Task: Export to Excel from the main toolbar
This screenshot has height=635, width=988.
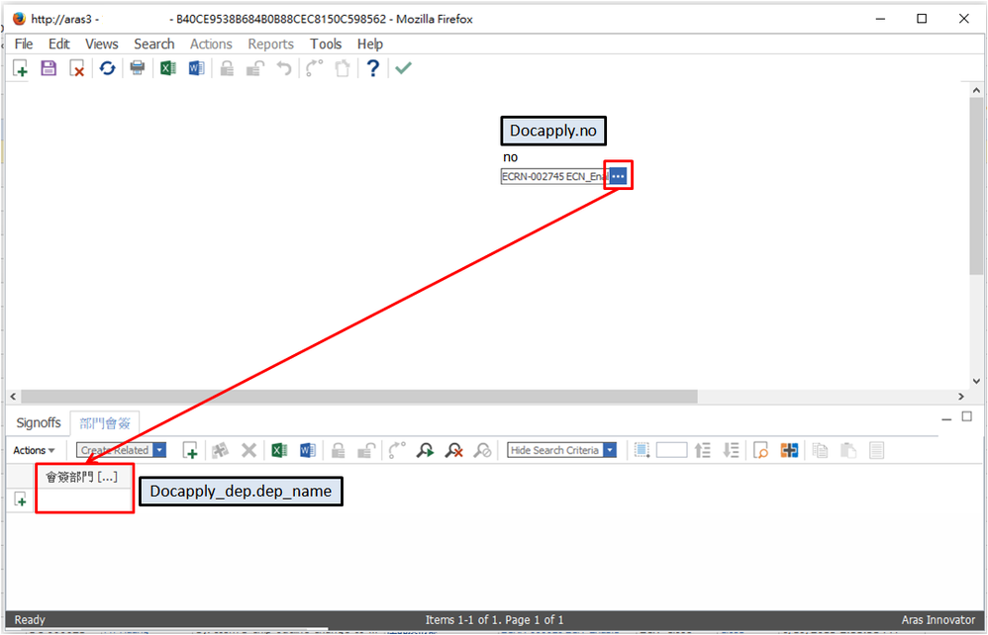Action: 167,68
